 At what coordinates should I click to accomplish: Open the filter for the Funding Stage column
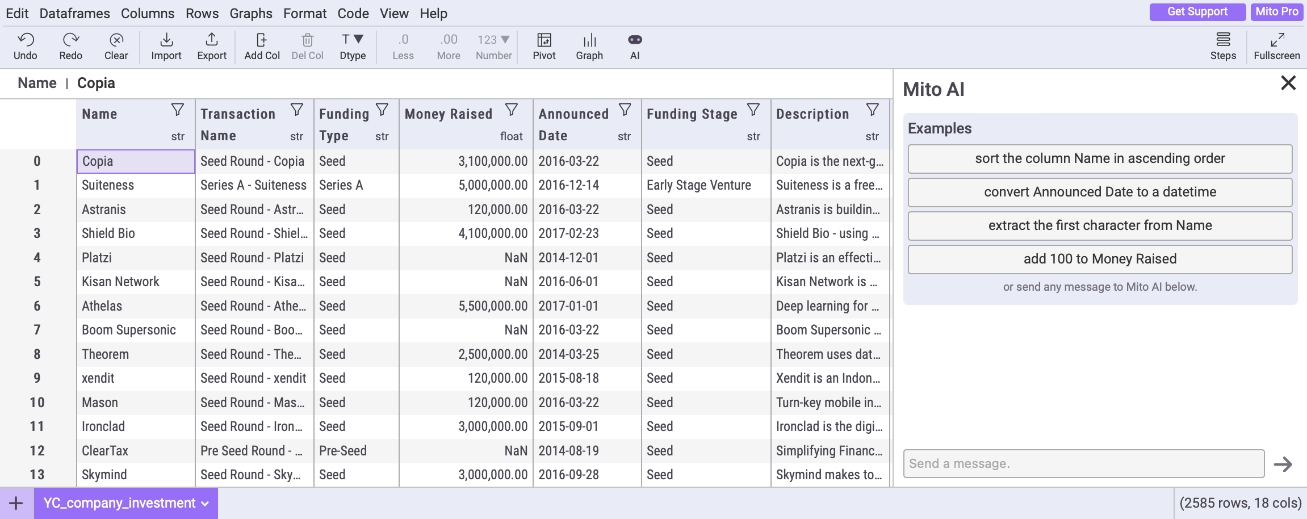point(753,110)
